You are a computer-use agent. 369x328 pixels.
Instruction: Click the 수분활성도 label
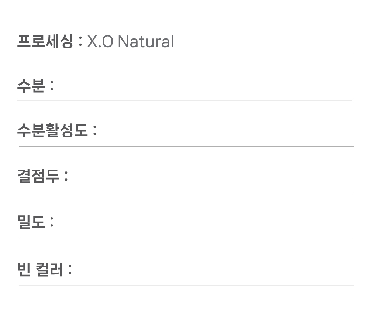[x=52, y=130]
